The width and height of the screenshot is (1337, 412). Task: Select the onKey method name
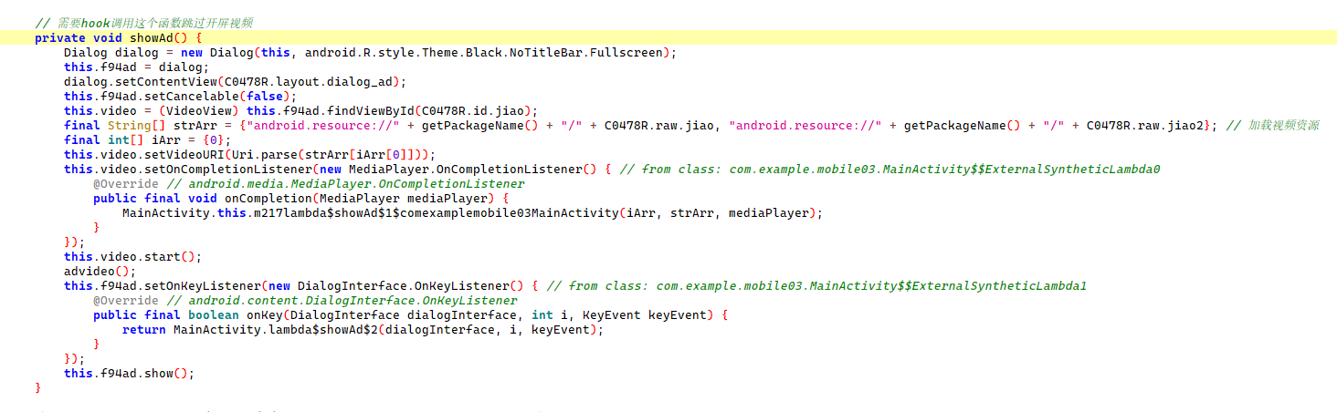click(x=265, y=314)
